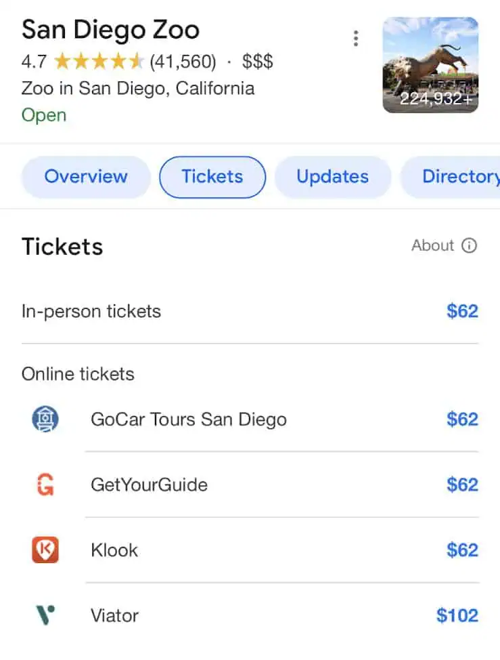This screenshot has width=500, height=660.
Task: Select the Tickets tab
Action: [212, 177]
